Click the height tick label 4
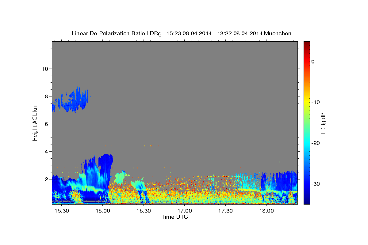This screenshot has height=245, width=368. tap(46, 151)
